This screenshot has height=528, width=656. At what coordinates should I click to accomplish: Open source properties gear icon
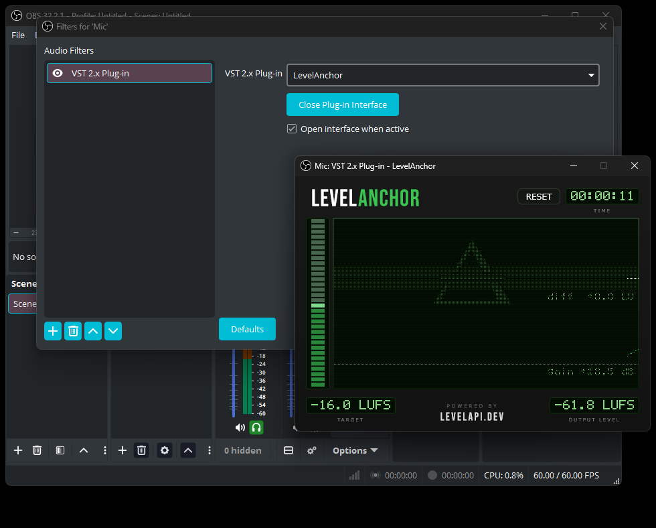(165, 450)
